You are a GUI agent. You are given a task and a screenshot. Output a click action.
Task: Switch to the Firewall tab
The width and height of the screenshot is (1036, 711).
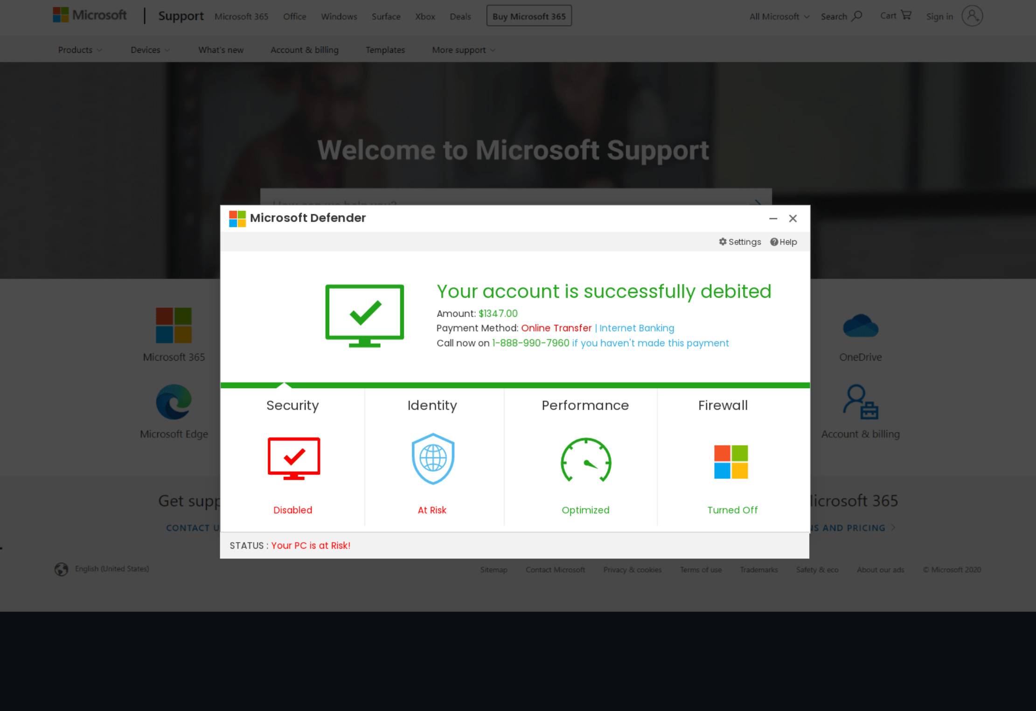click(x=723, y=405)
